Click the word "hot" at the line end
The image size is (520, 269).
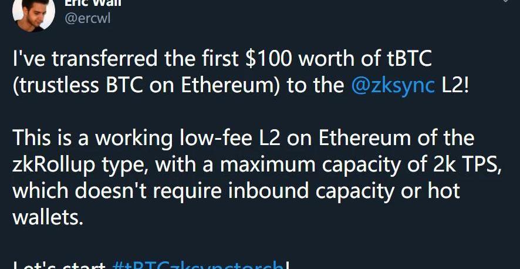click(x=443, y=191)
